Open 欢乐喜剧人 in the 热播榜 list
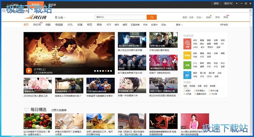The height and width of the screenshot is (137, 254). click(x=201, y=91)
